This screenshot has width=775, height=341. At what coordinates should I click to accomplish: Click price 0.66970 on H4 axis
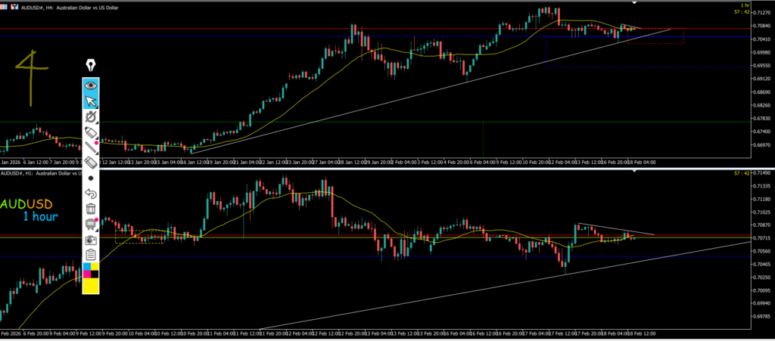click(761, 146)
